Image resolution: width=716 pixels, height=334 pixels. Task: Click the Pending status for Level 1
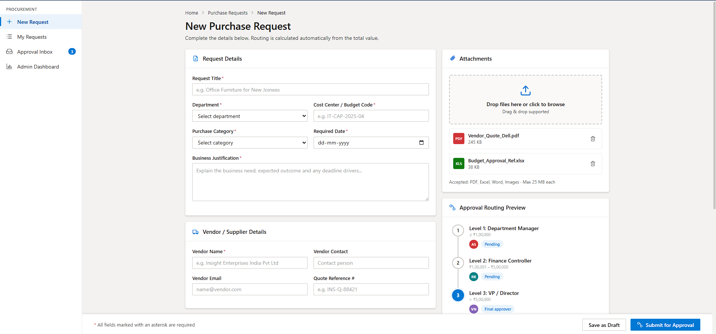pos(492,244)
